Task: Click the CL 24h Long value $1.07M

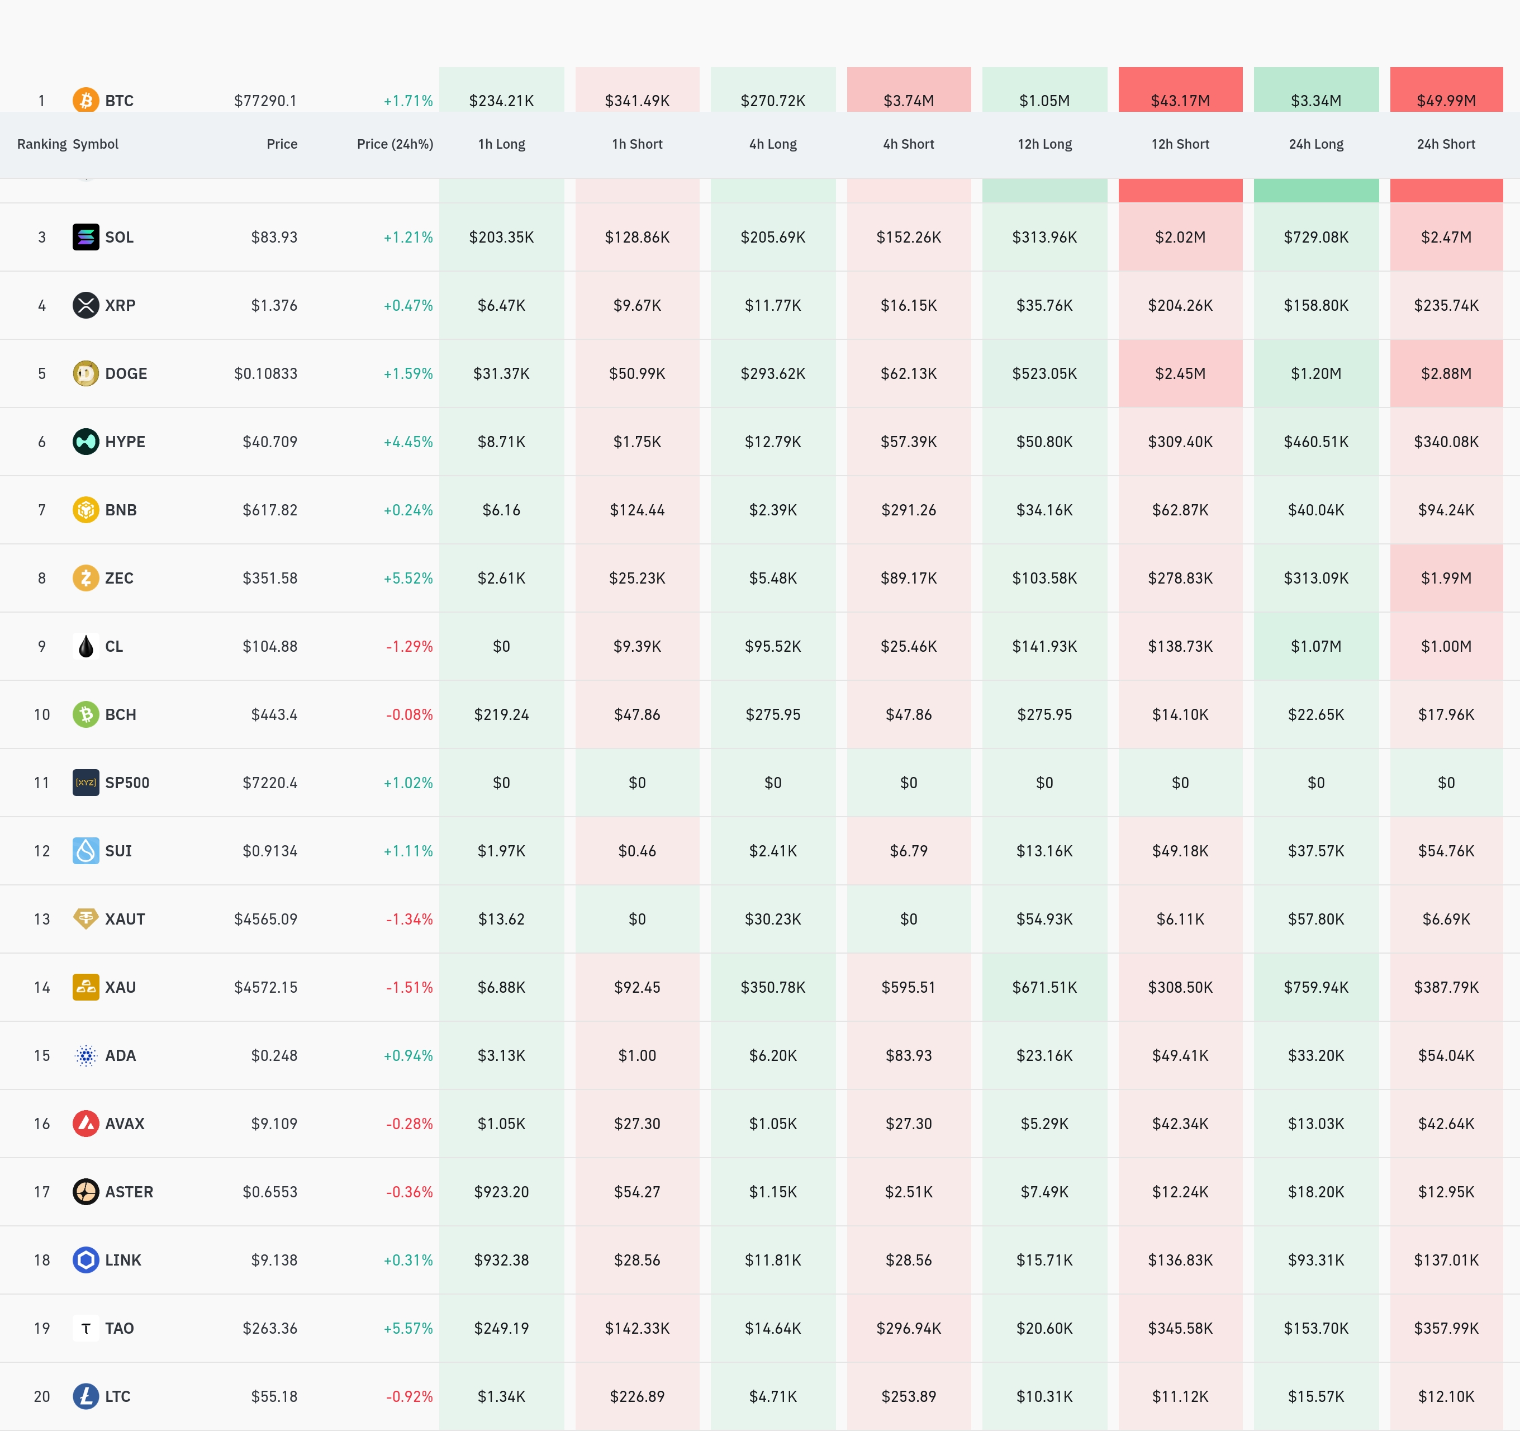Action: coord(1316,646)
